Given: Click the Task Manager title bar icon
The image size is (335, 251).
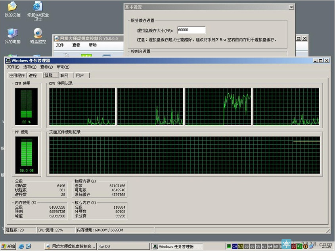Looking at the screenshot, I should tap(8, 60).
